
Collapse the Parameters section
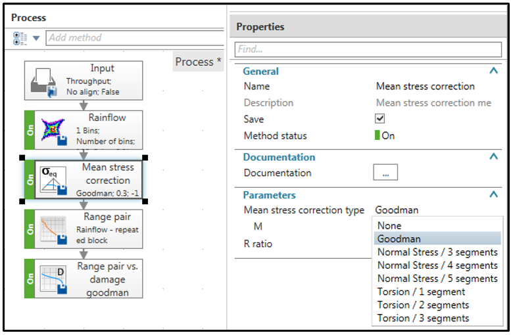click(x=493, y=194)
